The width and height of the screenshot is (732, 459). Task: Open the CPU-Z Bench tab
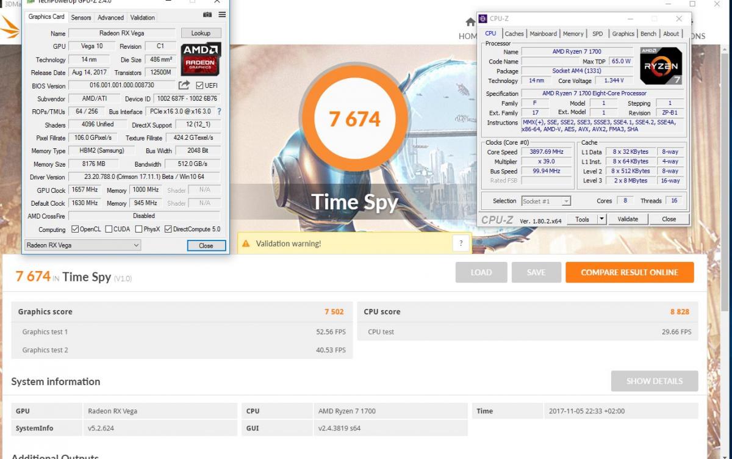coord(648,34)
